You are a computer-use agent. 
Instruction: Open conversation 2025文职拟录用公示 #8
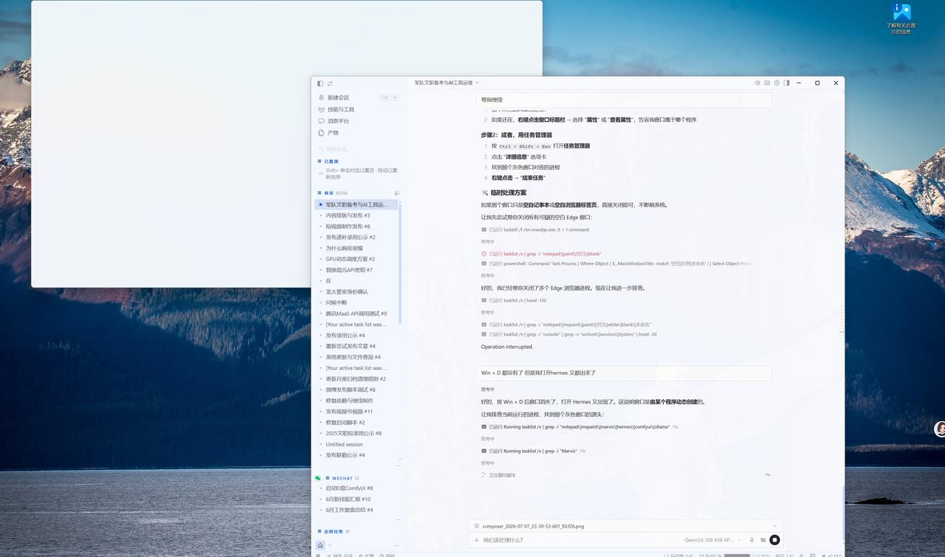[357, 433]
